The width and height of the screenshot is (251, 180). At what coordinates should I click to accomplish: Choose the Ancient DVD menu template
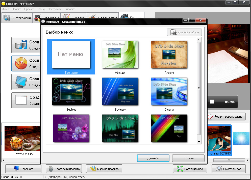[169, 57]
